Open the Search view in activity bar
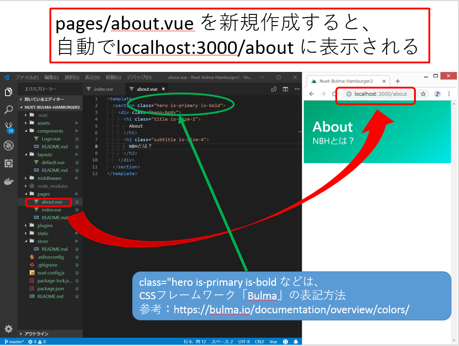459x346 pixels. coord(8,110)
